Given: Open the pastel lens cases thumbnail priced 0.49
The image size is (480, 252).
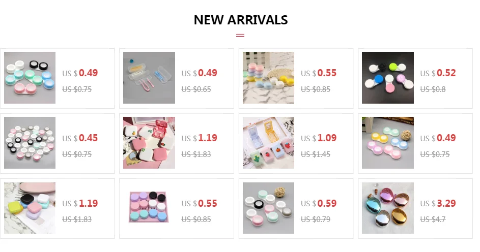Looking at the screenshot, I should coord(30,78).
